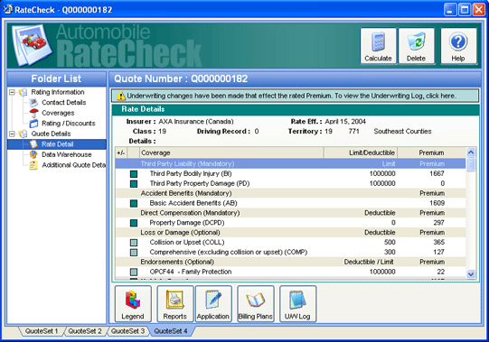
Task: Click the Southeast Counties territory text
Action: point(402,132)
